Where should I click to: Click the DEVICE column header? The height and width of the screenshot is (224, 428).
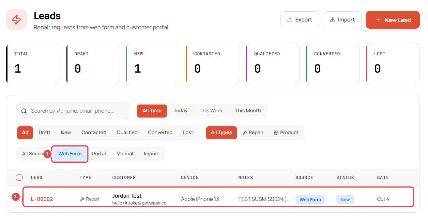tap(190, 177)
